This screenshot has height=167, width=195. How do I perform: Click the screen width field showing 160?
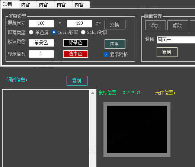click(41, 23)
